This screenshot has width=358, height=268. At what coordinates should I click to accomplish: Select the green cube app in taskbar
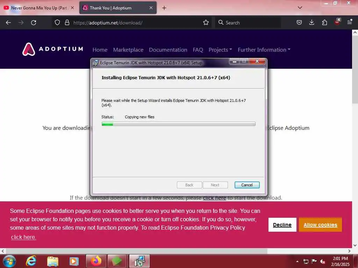[x=117, y=261]
